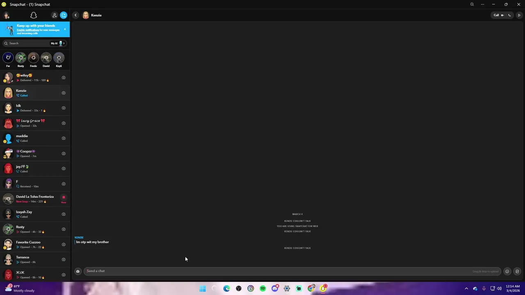Open the Add Friends icon

coord(55,15)
